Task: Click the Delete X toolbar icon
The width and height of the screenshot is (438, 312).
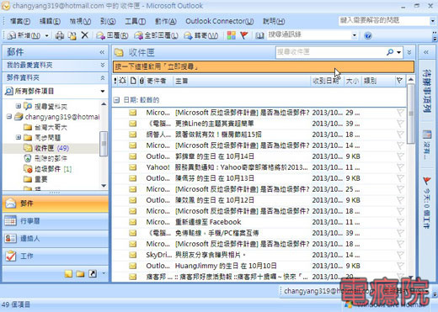Action: coord(84,35)
